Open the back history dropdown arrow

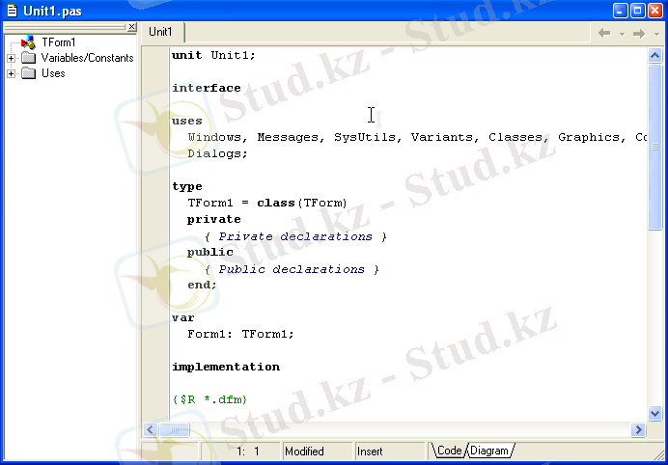622,34
